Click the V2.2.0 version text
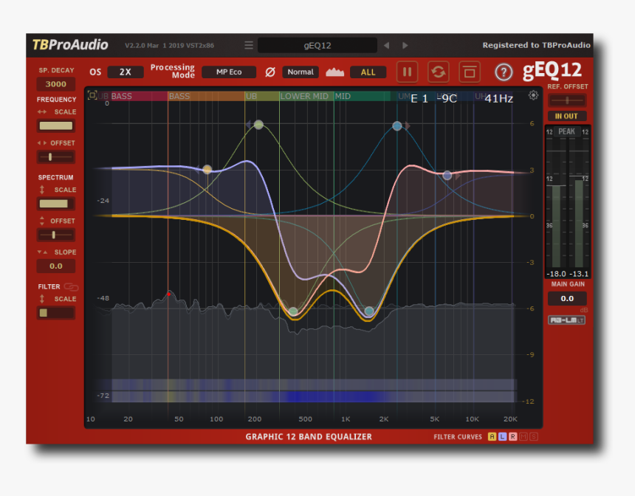The image size is (635, 496). 169,45
